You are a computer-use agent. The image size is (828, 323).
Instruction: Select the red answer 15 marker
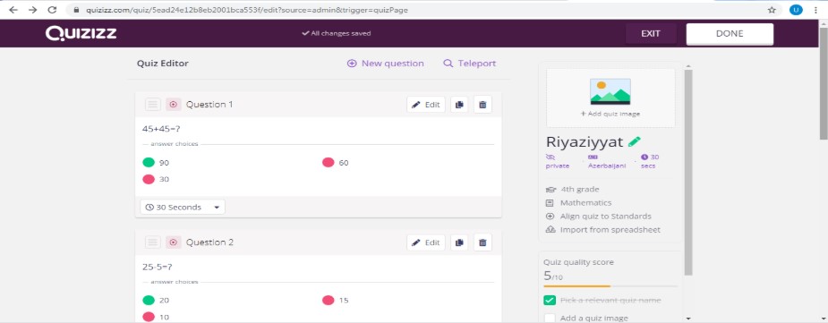(328, 301)
